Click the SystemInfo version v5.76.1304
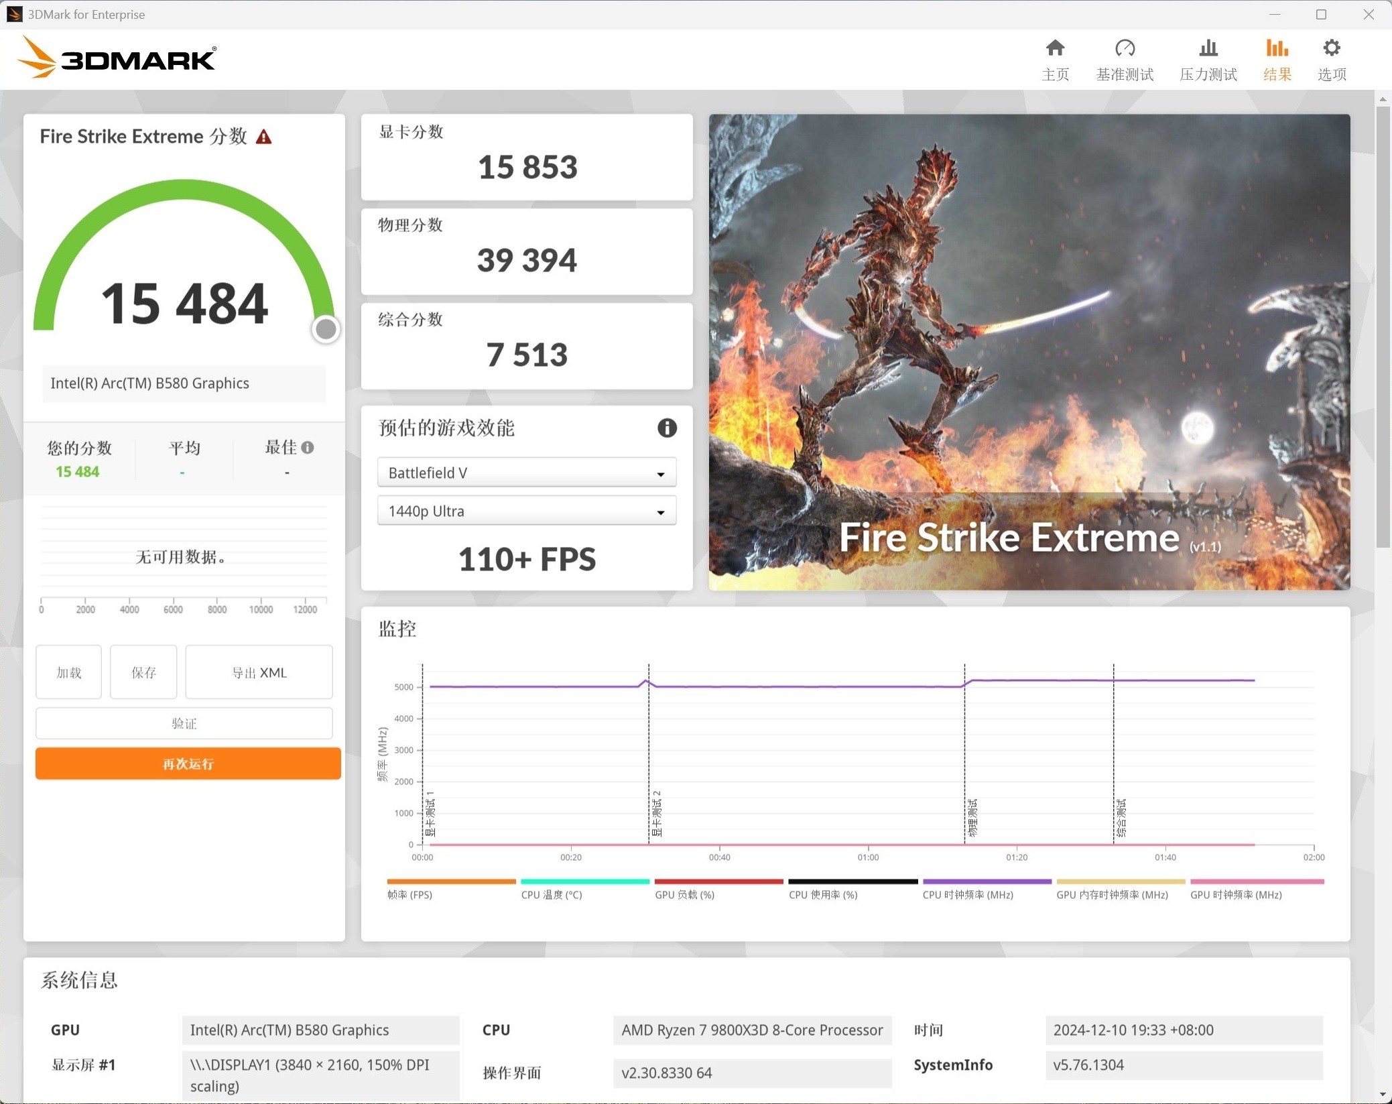The image size is (1392, 1104). pos(1184,1065)
